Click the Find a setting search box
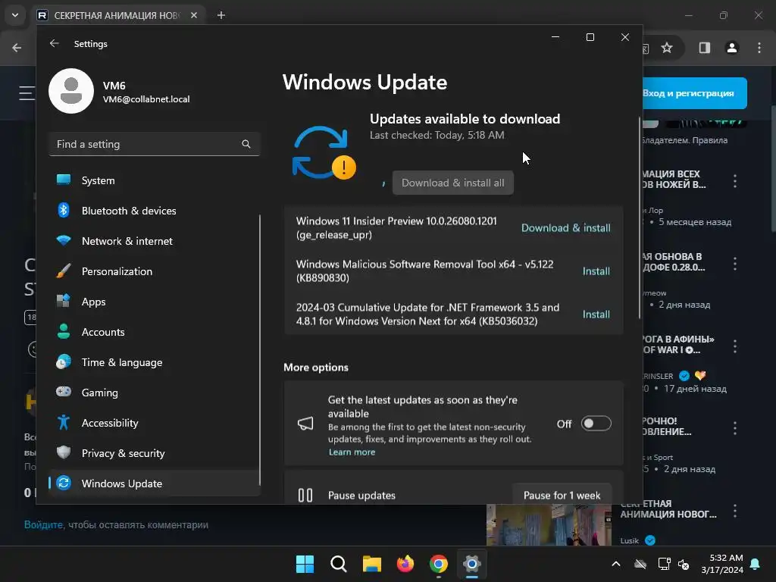 point(155,144)
